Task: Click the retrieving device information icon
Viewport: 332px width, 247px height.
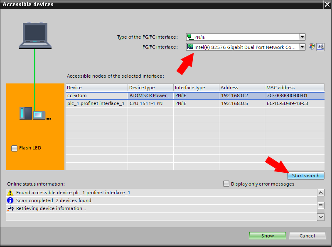Action: [10, 208]
